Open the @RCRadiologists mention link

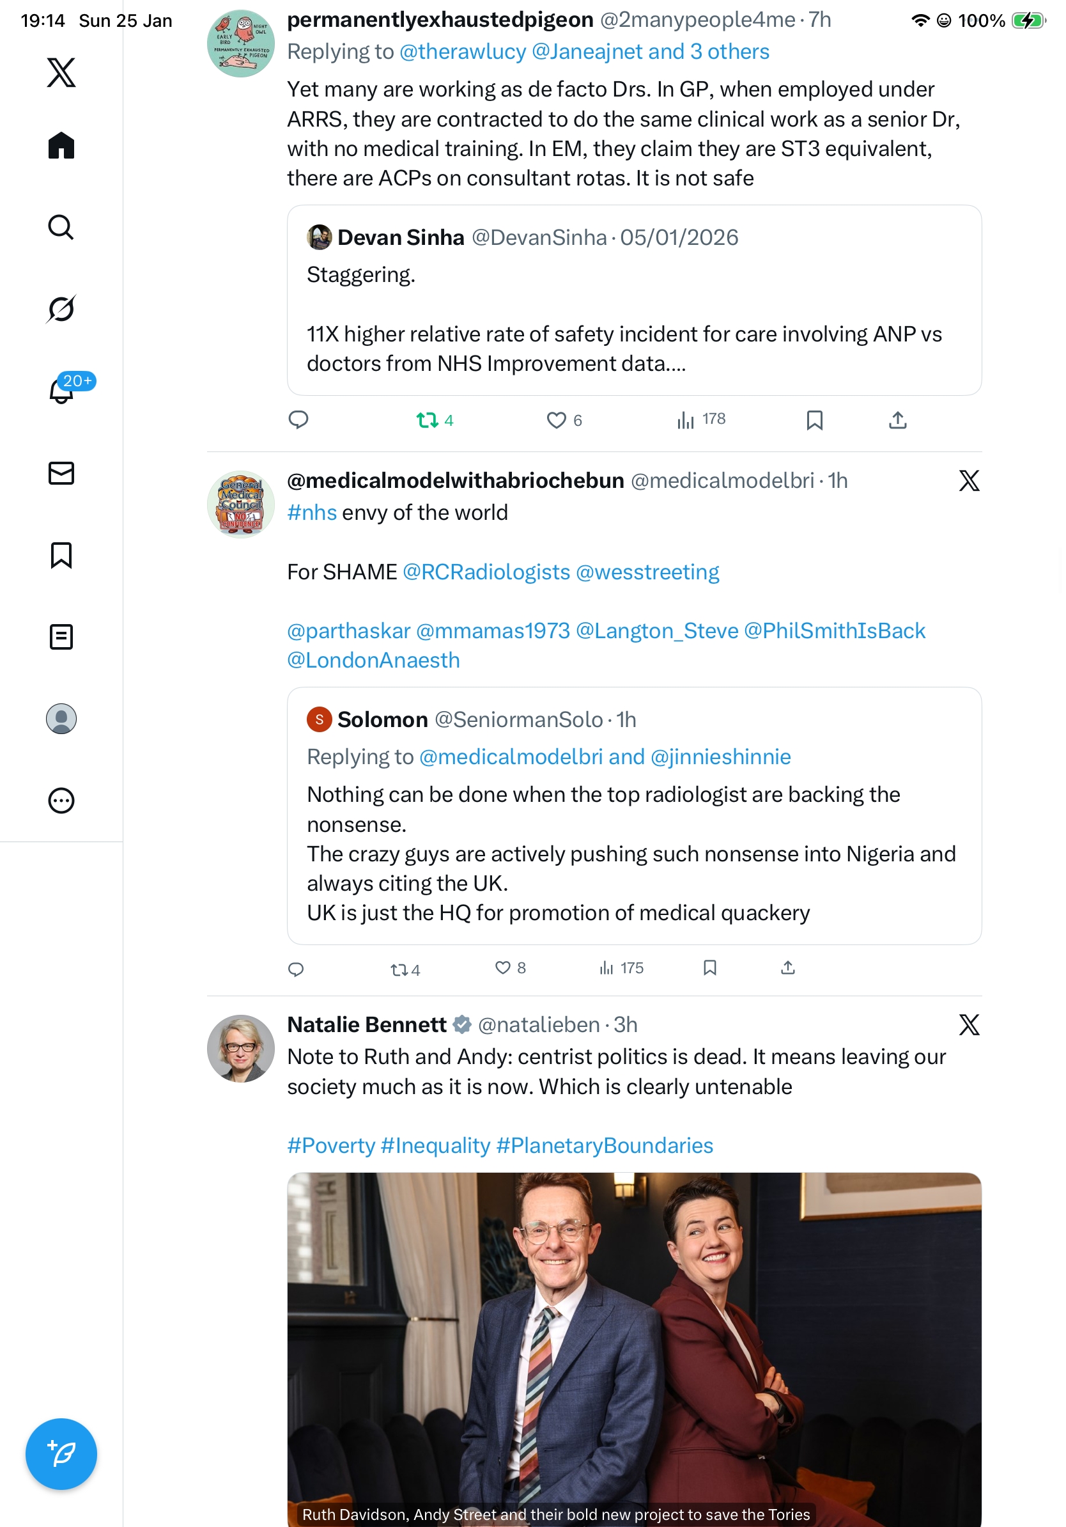click(x=486, y=572)
